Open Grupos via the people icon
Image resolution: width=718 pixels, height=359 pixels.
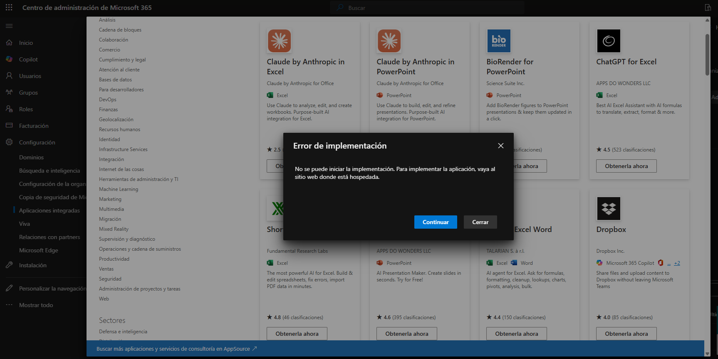point(9,93)
